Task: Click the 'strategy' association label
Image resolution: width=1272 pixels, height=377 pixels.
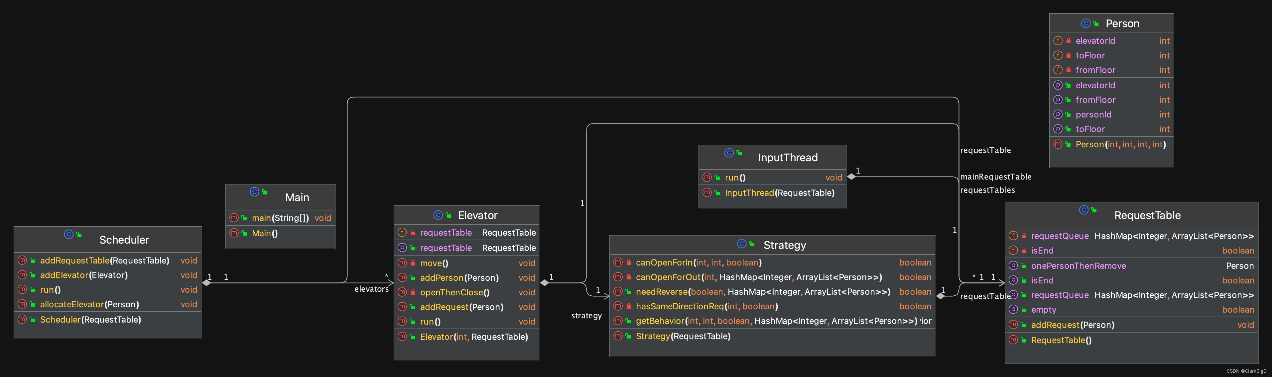Action: click(586, 315)
